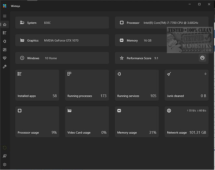This screenshot has height=170, width=215.
Task: Click the Installed apps list icon
Action: pyautogui.click(x=20, y=74)
